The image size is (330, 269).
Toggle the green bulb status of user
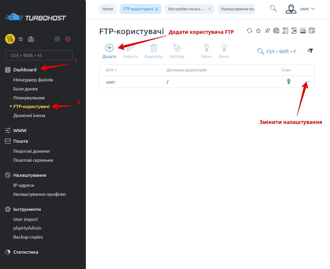click(289, 81)
